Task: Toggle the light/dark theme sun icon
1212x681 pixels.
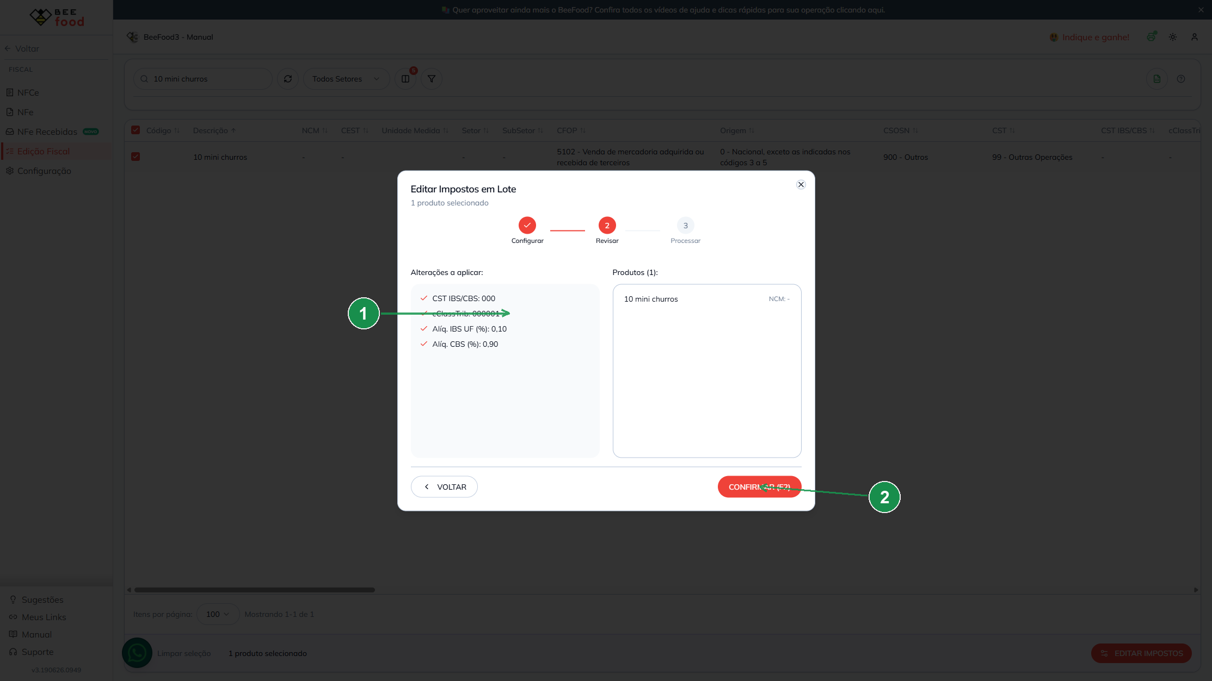Action: pos(1173,37)
